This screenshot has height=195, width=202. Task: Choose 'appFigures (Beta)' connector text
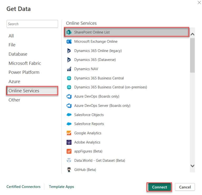click(88, 151)
